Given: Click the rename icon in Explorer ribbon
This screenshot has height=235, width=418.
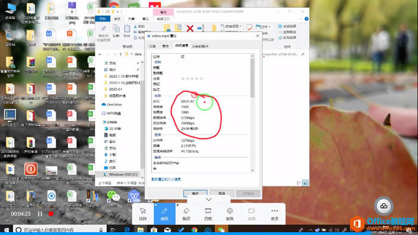Looking at the screenshot, I should click(201, 28).
